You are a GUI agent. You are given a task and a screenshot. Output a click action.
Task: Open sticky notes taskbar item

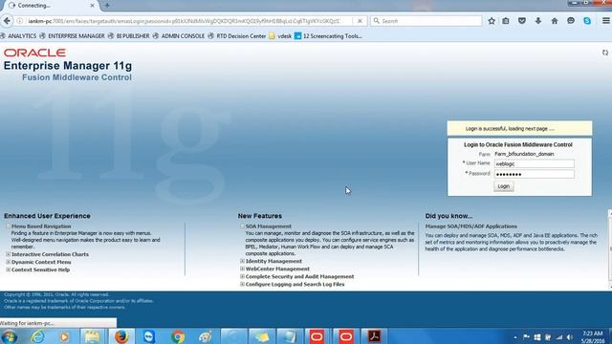[x=262, y=336]
